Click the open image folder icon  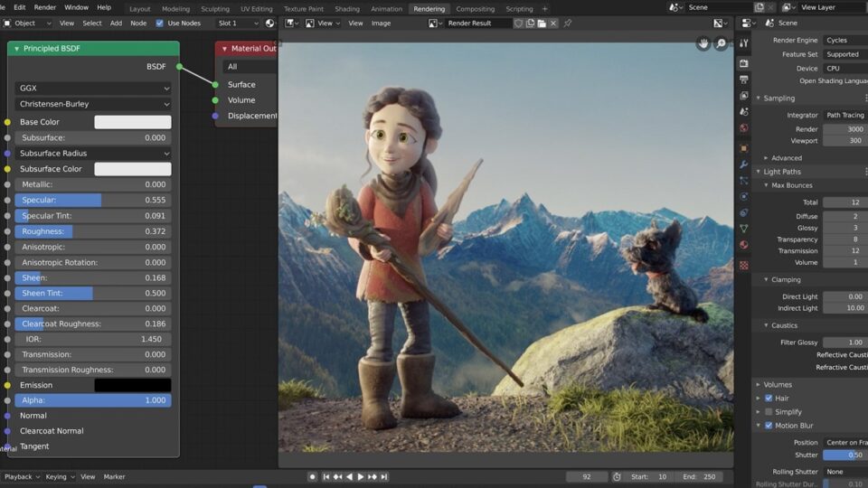click(542, 23)
